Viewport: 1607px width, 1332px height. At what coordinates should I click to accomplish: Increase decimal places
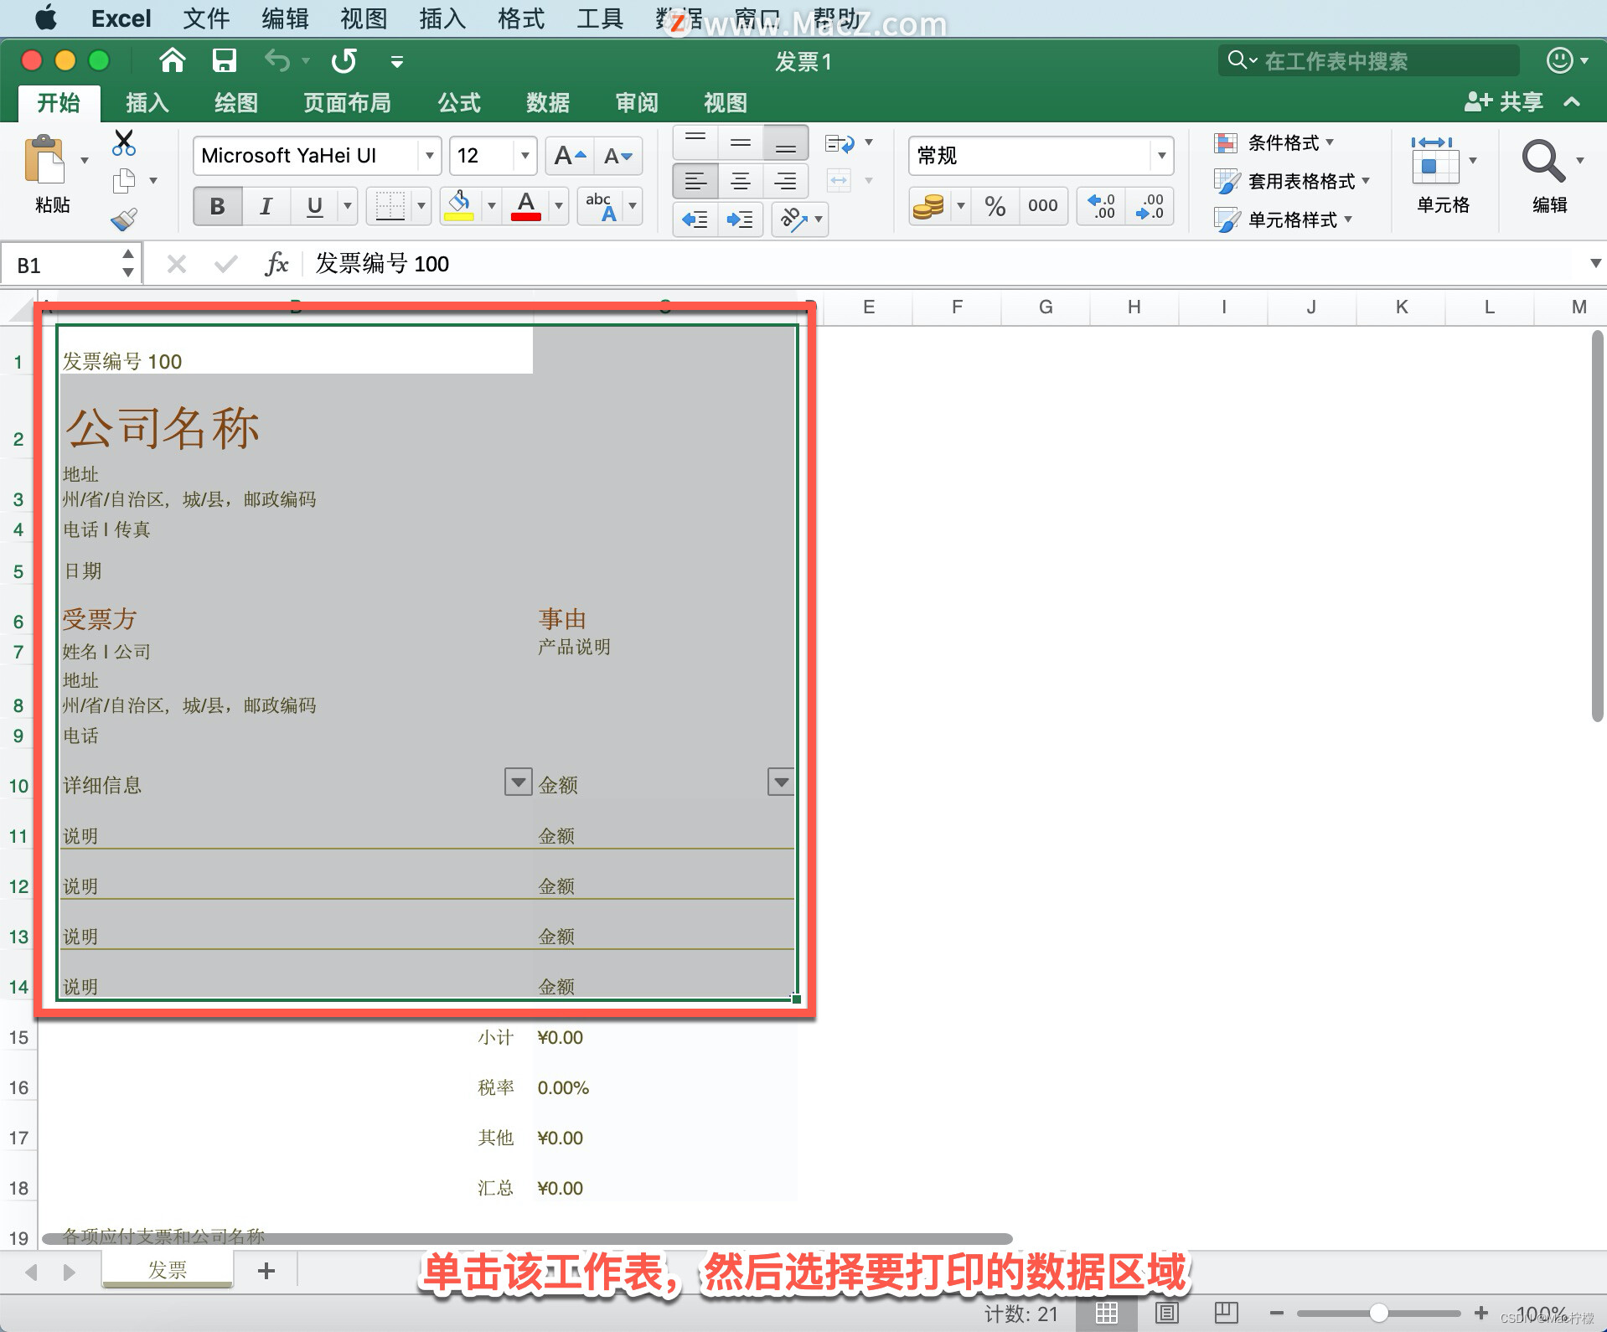1101,206
